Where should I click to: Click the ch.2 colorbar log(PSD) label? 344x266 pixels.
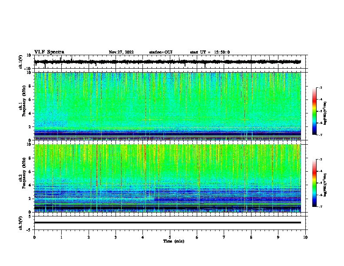point(325,185)
